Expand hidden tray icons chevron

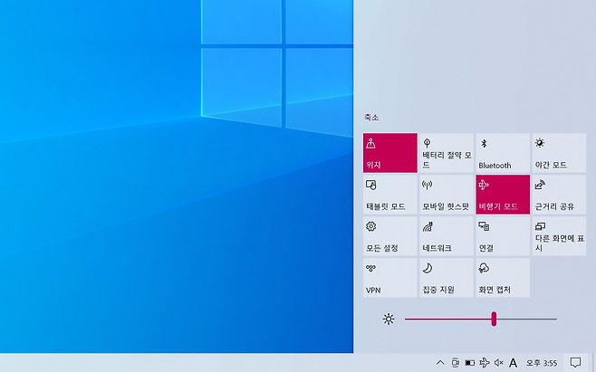coord(440,363)
